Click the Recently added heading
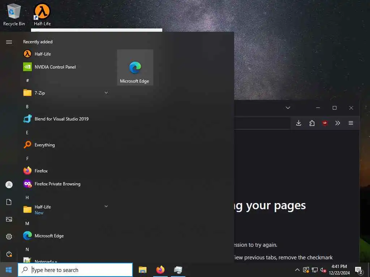370x277 pixels. [x=38, y=42]
